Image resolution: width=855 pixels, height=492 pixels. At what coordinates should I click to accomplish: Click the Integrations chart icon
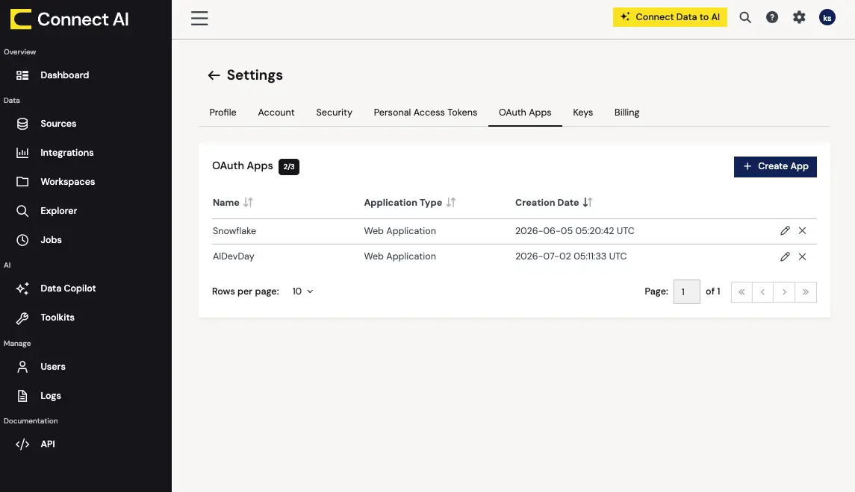tap(22, 152)
